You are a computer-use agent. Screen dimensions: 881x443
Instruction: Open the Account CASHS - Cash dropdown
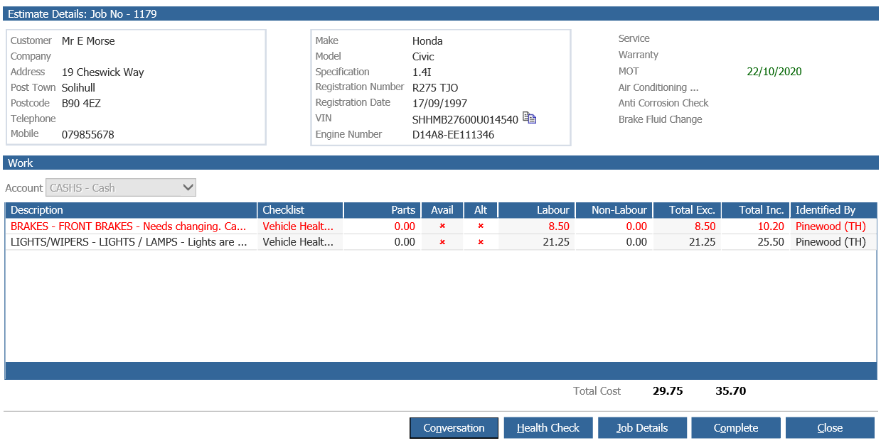(121, 187)
